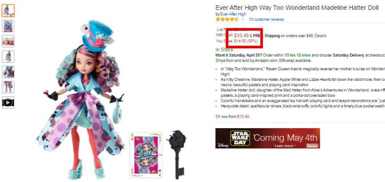The width and height of the screenshot is (385, 182).
Task: Visit the Ever After High brand link
Action: click(233, 14)
